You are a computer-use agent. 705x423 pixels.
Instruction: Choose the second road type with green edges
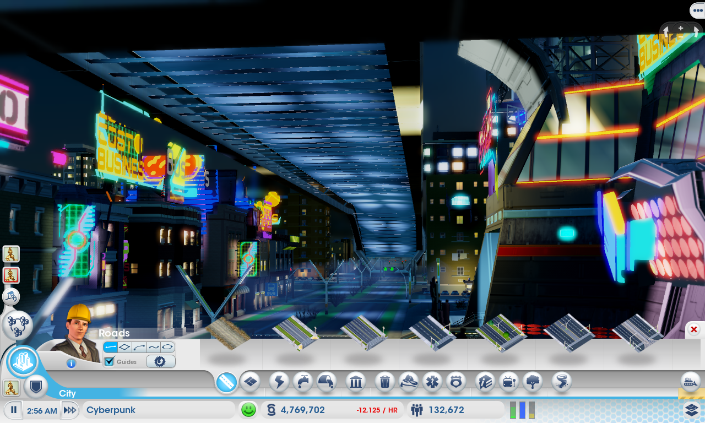pyautogui.click(x=296, y=332)
